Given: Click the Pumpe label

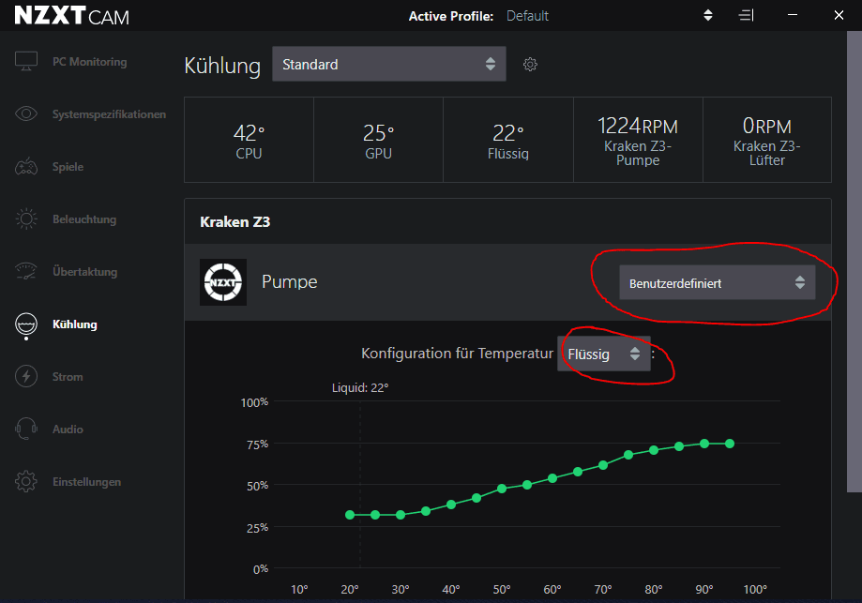Looking at the screenshot, I should point(290,282).
